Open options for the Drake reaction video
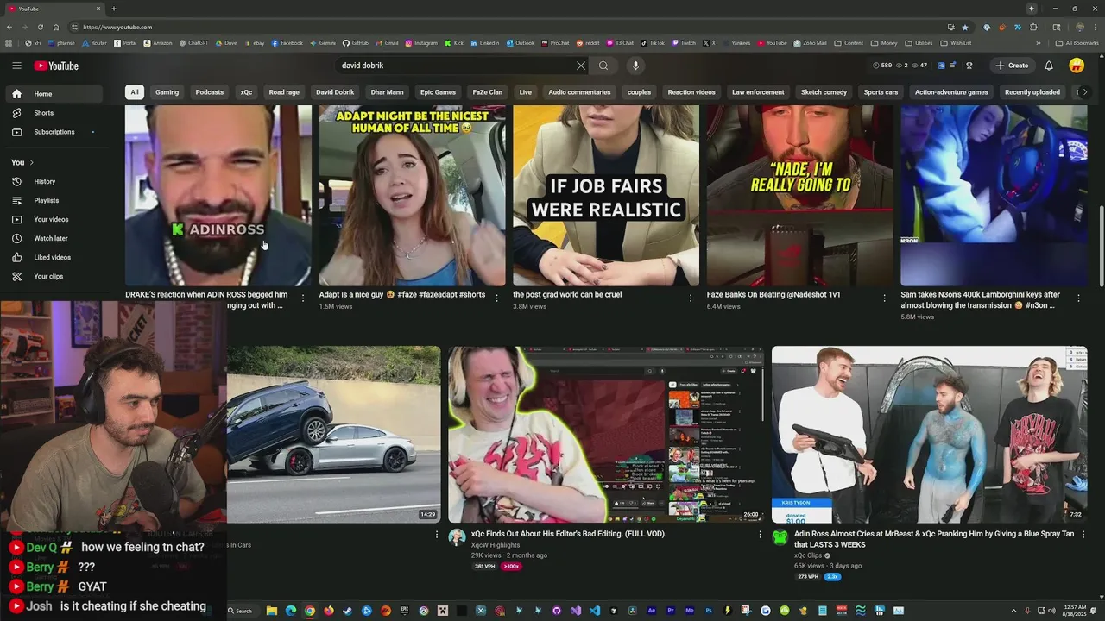Image resolution: width=1105 pixels, height=621 pixels. click(302, 298)
